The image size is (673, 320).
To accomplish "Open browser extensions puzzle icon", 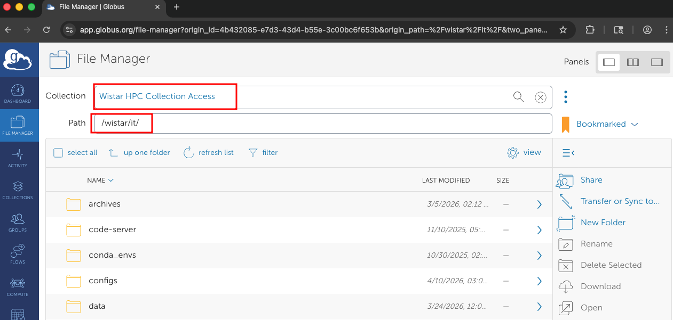I will click(x=590, y=30).
